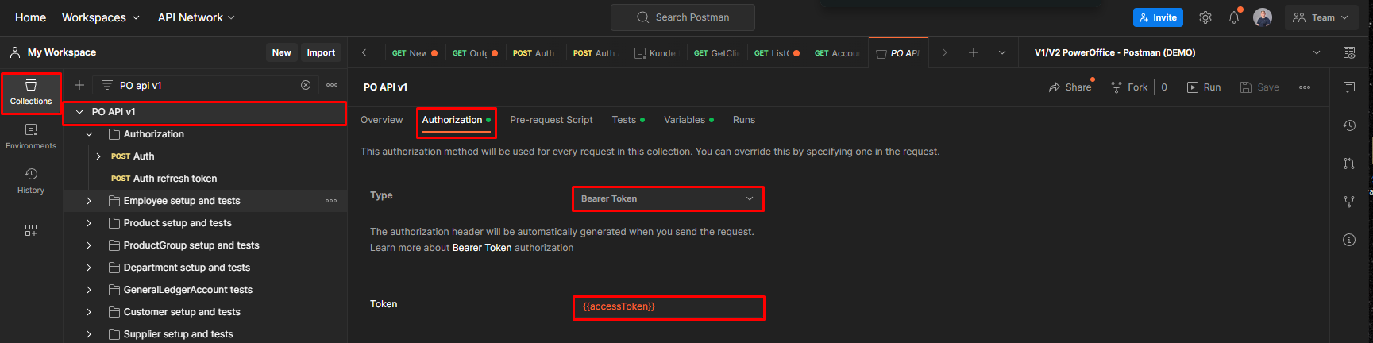Open the collection info icon in right sidebar
The image size is (1373, 343).
coord(1348,240)
